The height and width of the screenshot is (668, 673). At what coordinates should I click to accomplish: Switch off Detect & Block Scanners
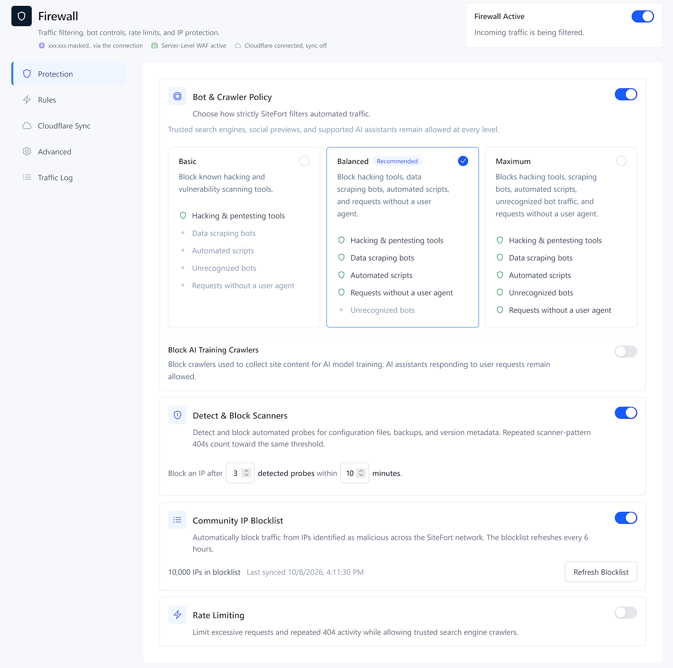[x=626, y=413]
